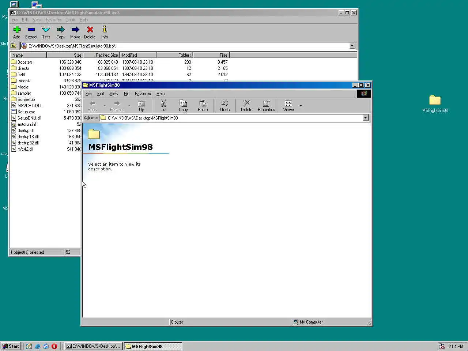Click the red X Delete in 7-Zip
Viewport: 468px width, 351px height.
point(90,32)
